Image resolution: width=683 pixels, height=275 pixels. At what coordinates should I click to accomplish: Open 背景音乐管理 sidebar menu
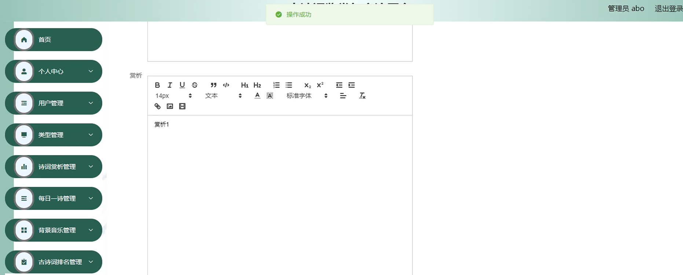pyautogui.click(x=54, y=230)
